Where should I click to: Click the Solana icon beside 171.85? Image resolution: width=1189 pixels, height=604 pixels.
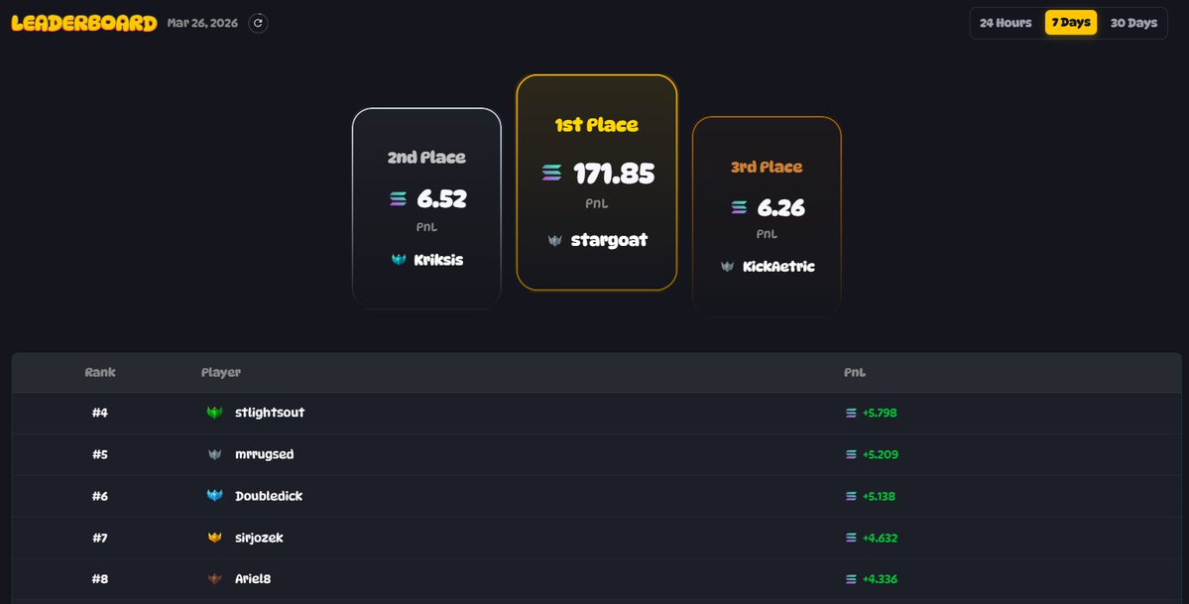pos(552,173)
